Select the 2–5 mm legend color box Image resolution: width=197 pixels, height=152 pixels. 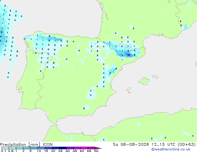coord(27,148)
